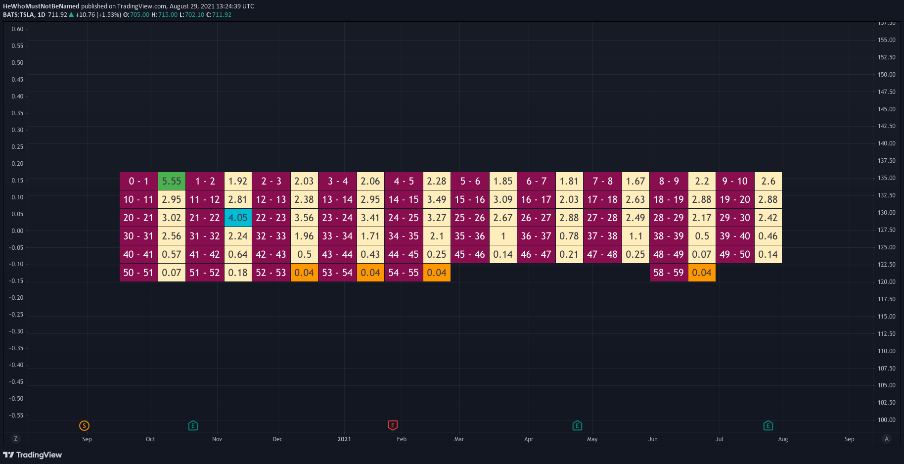Click the 'A' auto-scale button at bottom right
Image resolution: width=904 pixels, height=464 pixels.
887,439
